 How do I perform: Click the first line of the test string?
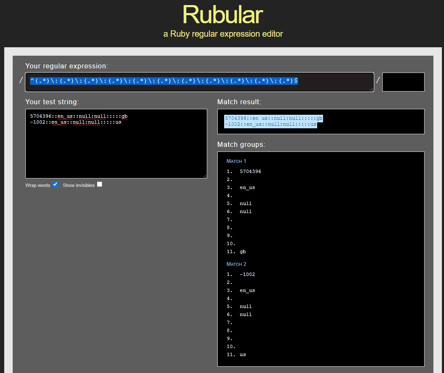coord(79,116)
